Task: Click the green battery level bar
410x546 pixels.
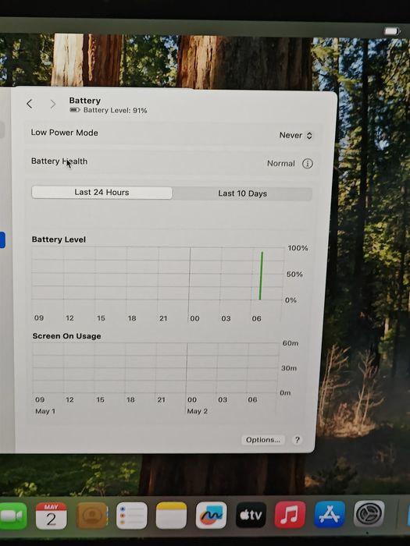Action: (261, 276)
